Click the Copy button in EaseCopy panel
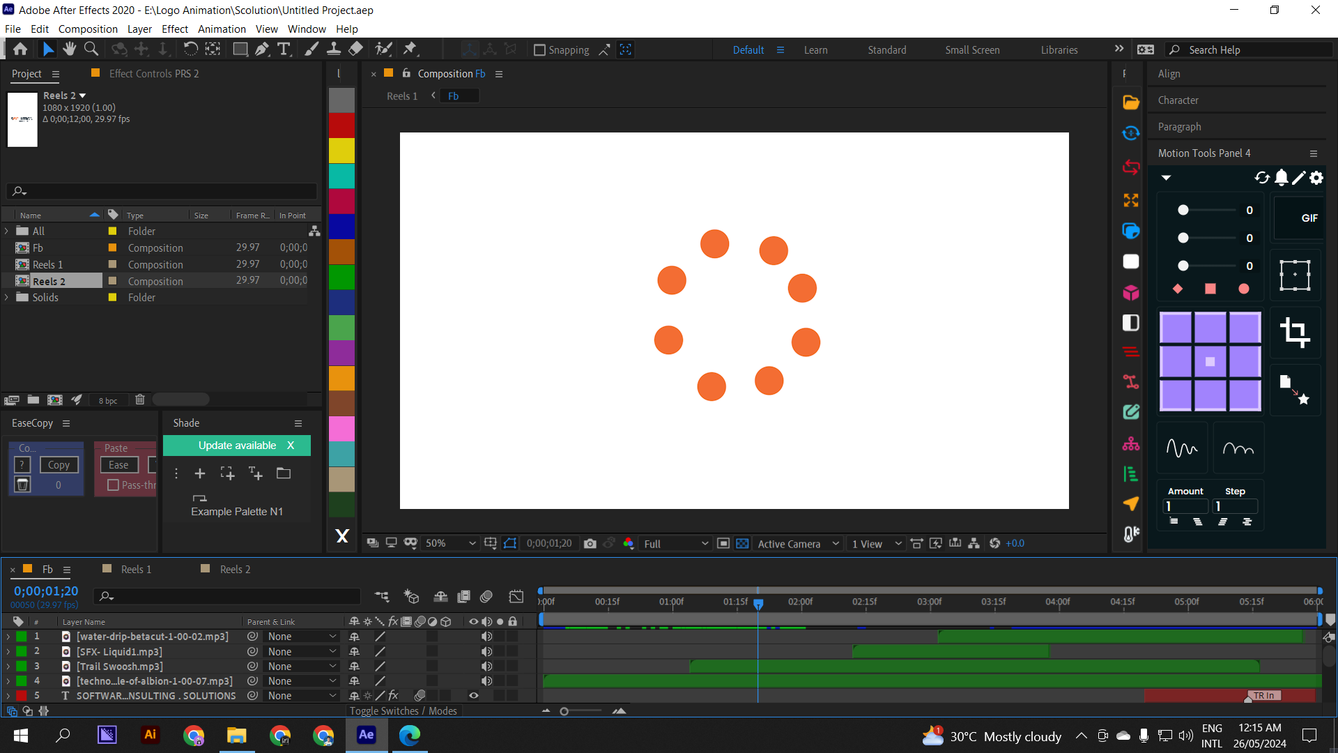Viewport: 1338px width, 753px height. pyautogui.click(x=59, y=464)
